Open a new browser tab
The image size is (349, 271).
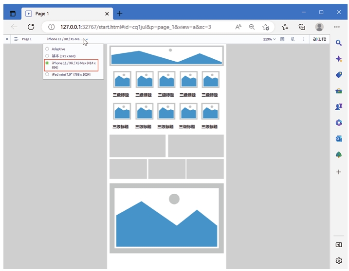click(120, 14)
